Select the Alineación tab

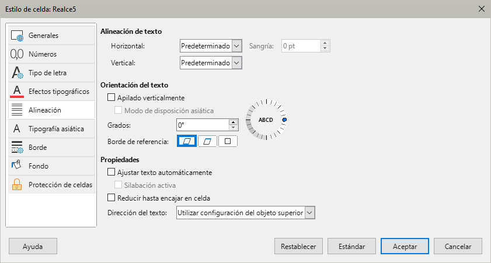51,110
